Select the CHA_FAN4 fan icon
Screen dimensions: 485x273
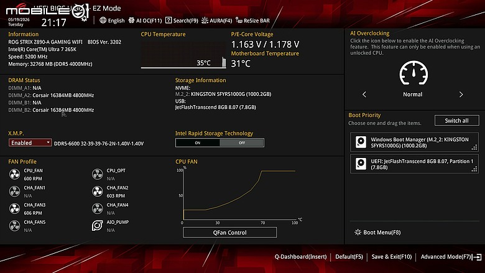pos(98,209)
